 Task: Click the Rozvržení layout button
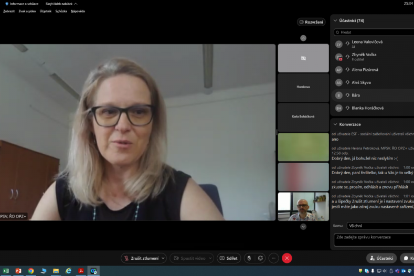click(x=311, y=22)
